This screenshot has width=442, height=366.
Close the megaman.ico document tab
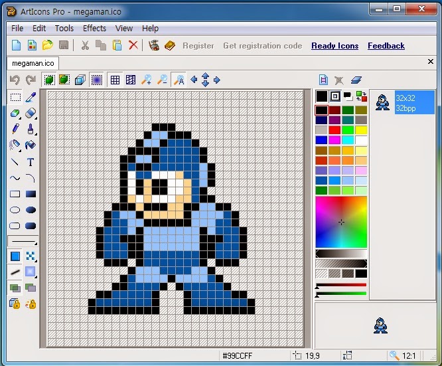[x=431, y=62]
